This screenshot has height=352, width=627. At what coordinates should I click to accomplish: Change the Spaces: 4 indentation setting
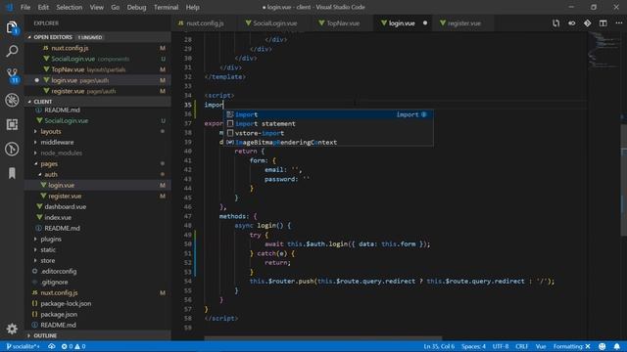tap(473, 346)
